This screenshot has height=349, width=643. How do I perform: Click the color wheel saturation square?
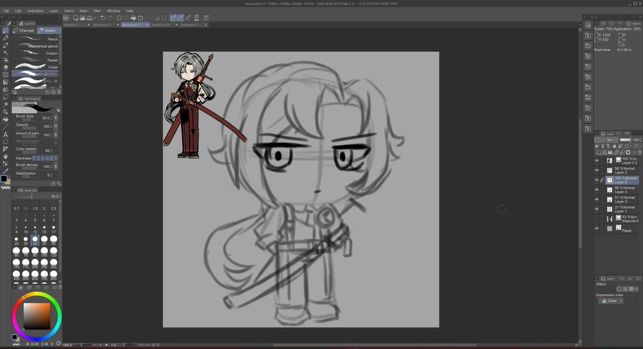coord(36,316)
